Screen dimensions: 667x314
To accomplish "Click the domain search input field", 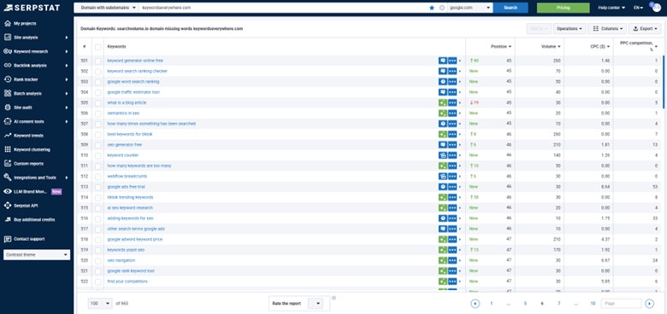I will click(283, 8).
